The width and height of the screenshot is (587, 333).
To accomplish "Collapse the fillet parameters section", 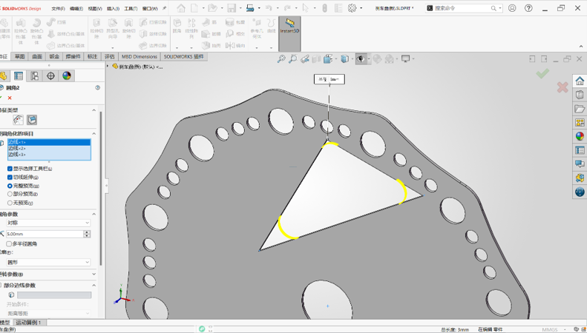I will click(94, 215).
